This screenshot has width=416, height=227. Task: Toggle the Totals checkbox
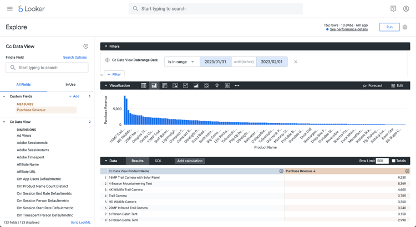click(393, 161)
